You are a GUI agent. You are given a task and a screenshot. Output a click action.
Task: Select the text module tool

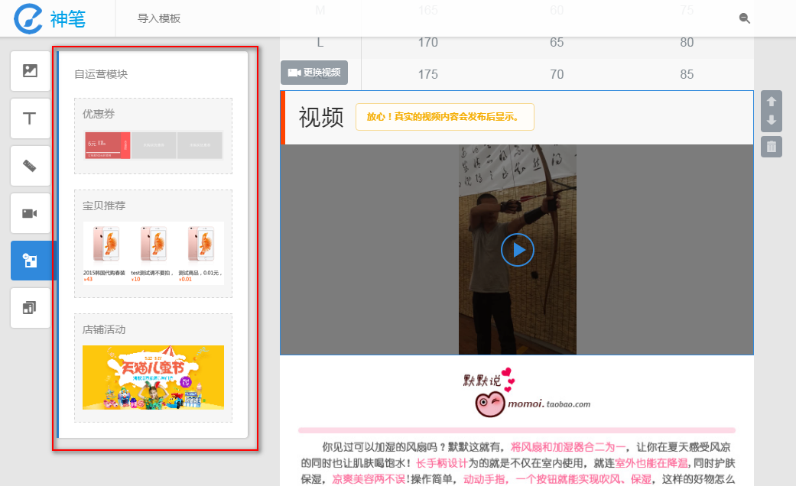[30, 118]
